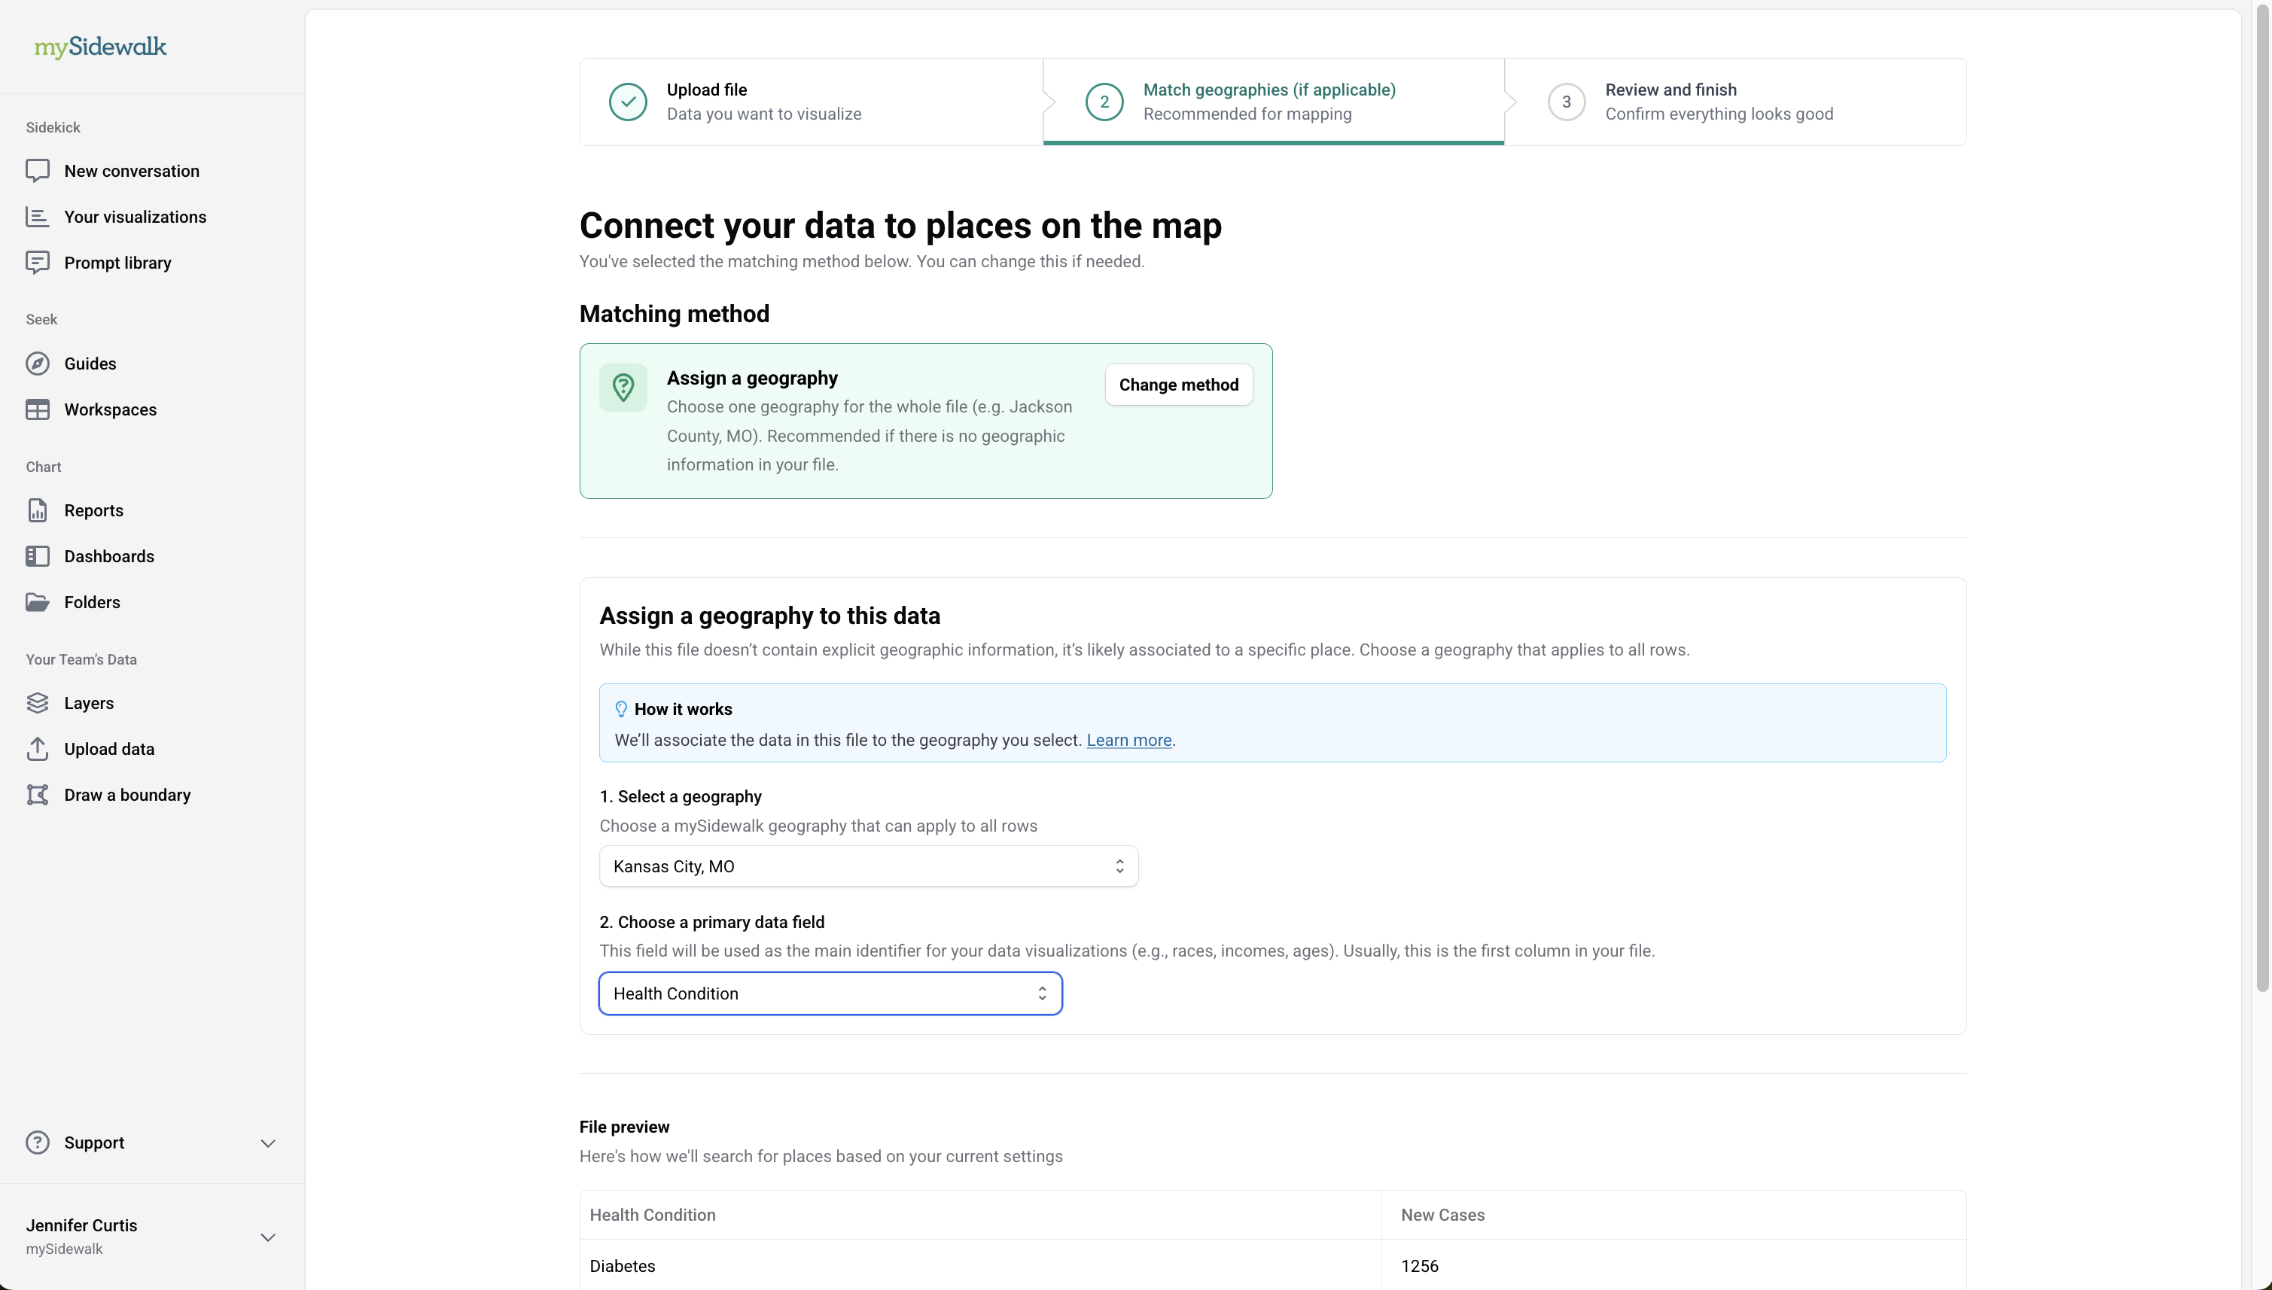Expand the Support menu chevron
Image resolution: width=2272 pixels, height=1290 pixels.
tap(267, 1144)
